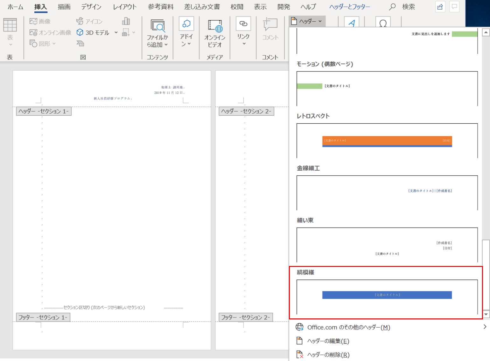Open ファイルから追加 content menu
Viewport: 490px width, 361px height.
157,33
